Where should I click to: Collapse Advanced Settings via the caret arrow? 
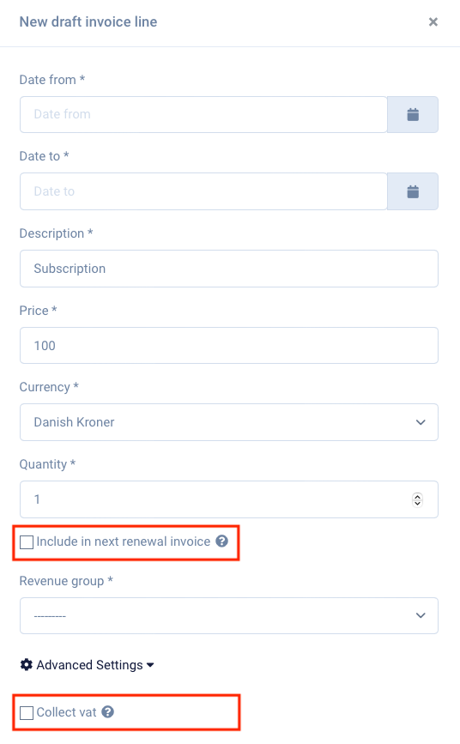point(150,665)
